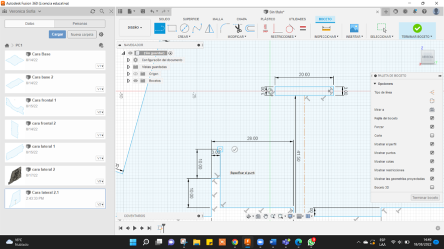Viewport: 444px width, 249px height.
Task: Click the Save icon in top bar
Action: 143,11
